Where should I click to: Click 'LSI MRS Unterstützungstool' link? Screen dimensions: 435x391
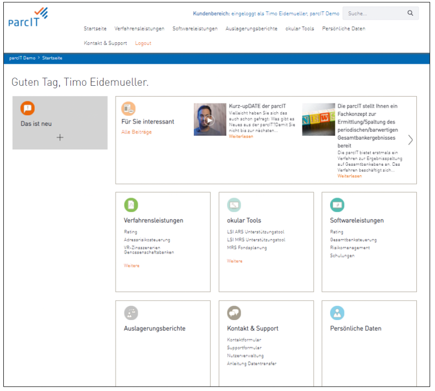pos(256,240)
